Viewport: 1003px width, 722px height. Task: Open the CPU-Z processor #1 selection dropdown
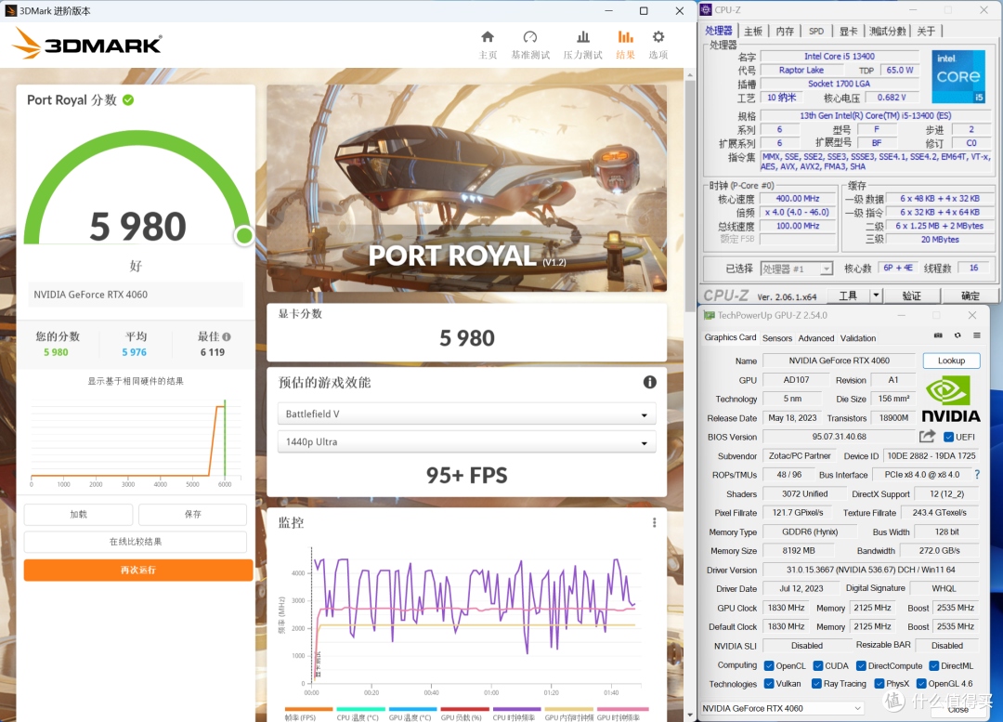click(797, 269)
